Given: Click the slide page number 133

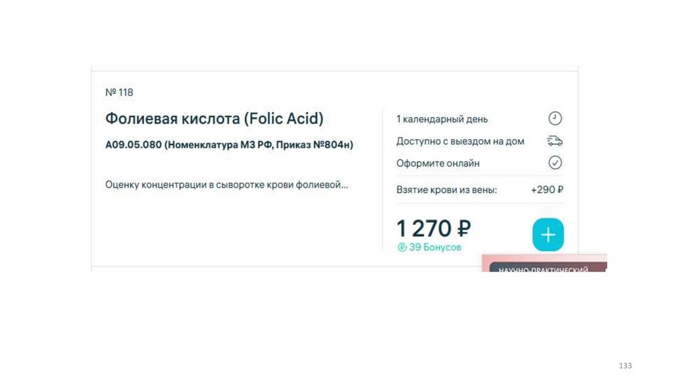Looking at the screenshot, I should (x=625, y=366).
